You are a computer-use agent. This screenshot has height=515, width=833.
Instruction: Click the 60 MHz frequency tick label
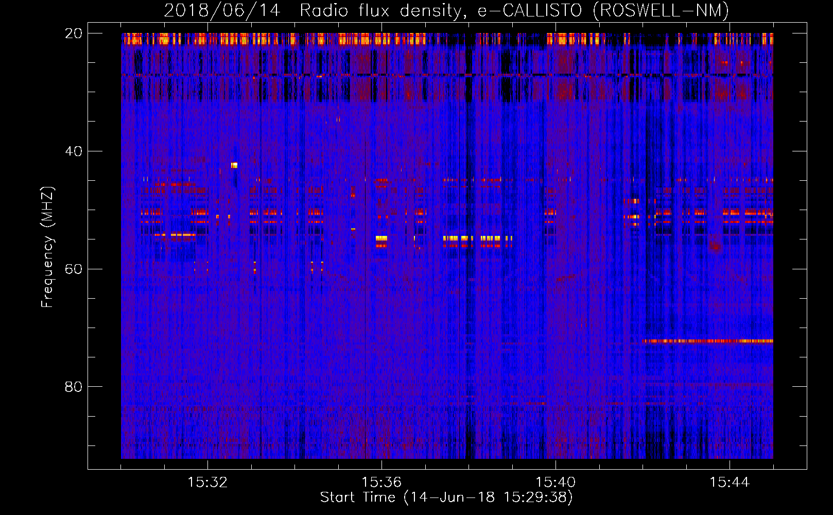coord(73,269)
